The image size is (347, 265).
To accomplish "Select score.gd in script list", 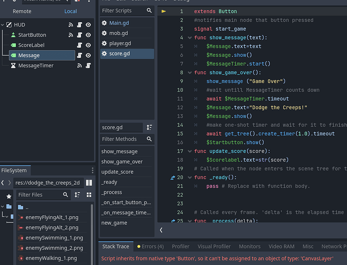I will 127,54.
